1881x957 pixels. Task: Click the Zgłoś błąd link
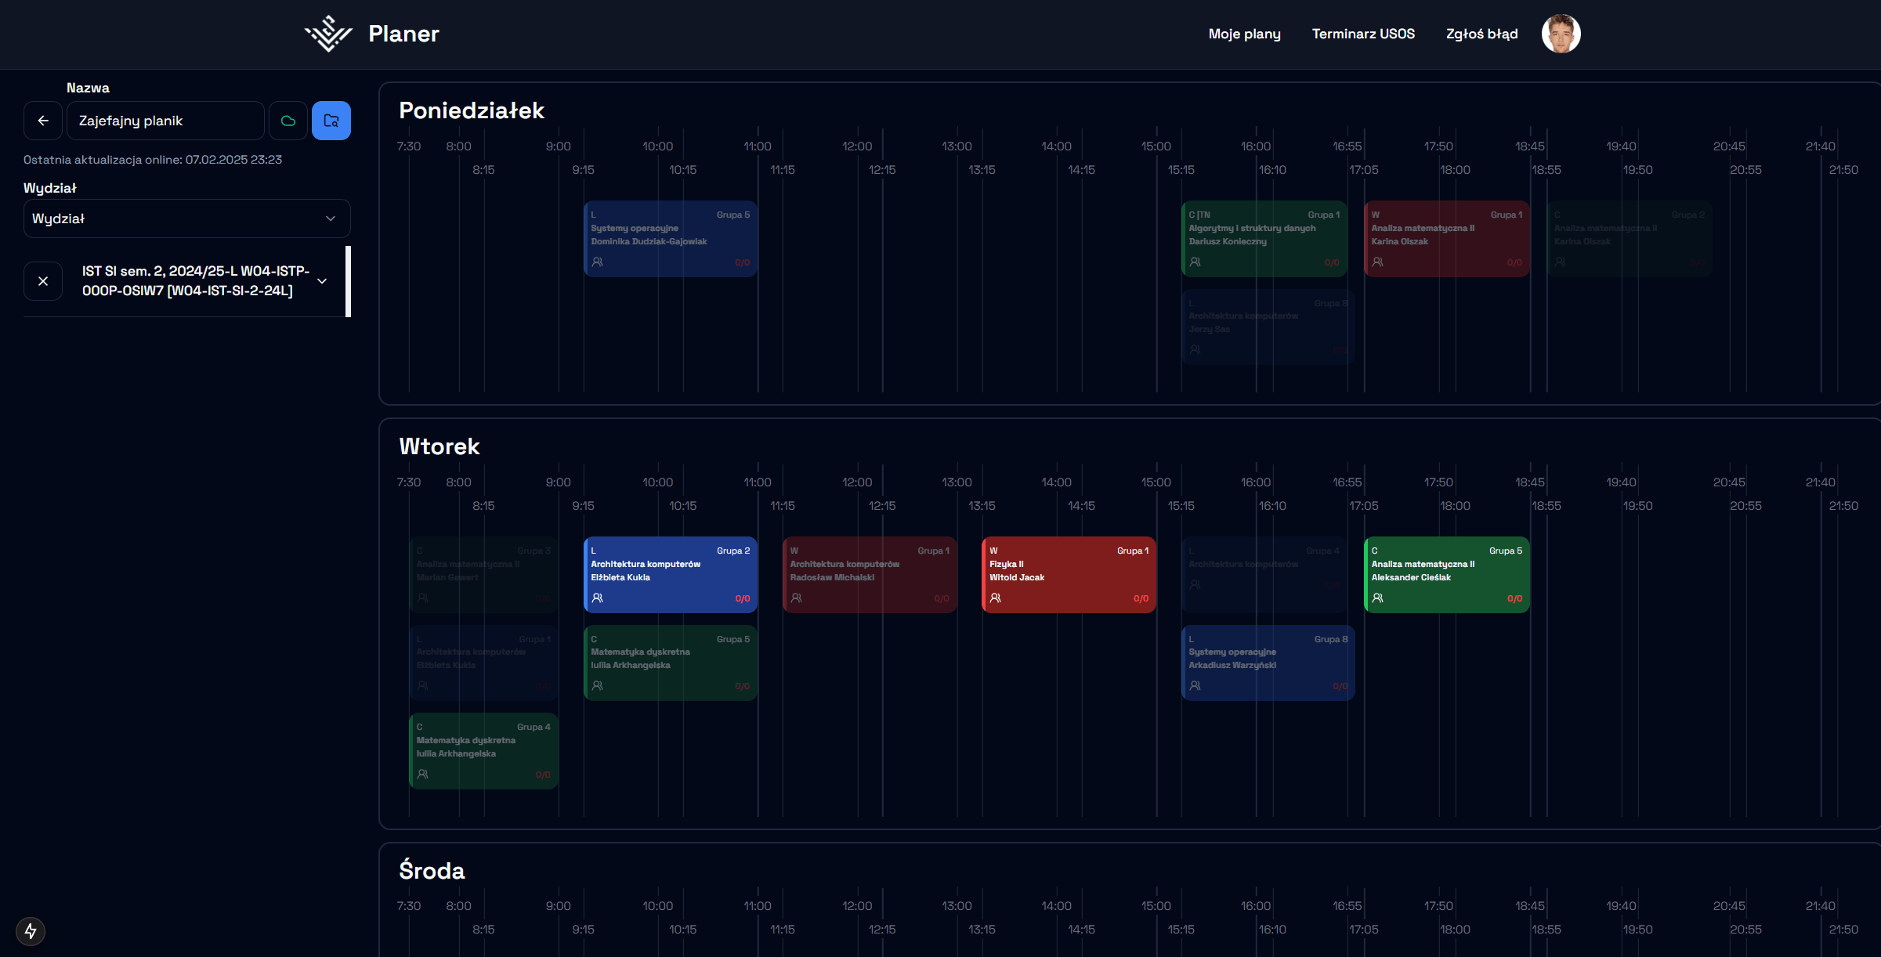(x=1481, y=34)
